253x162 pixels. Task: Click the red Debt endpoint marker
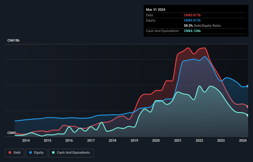(x=248, y=107)
